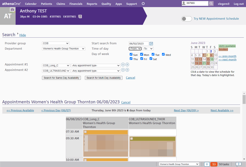
Task: Click Search for Same-Day Availability button
Action: (x=61, y=78)
